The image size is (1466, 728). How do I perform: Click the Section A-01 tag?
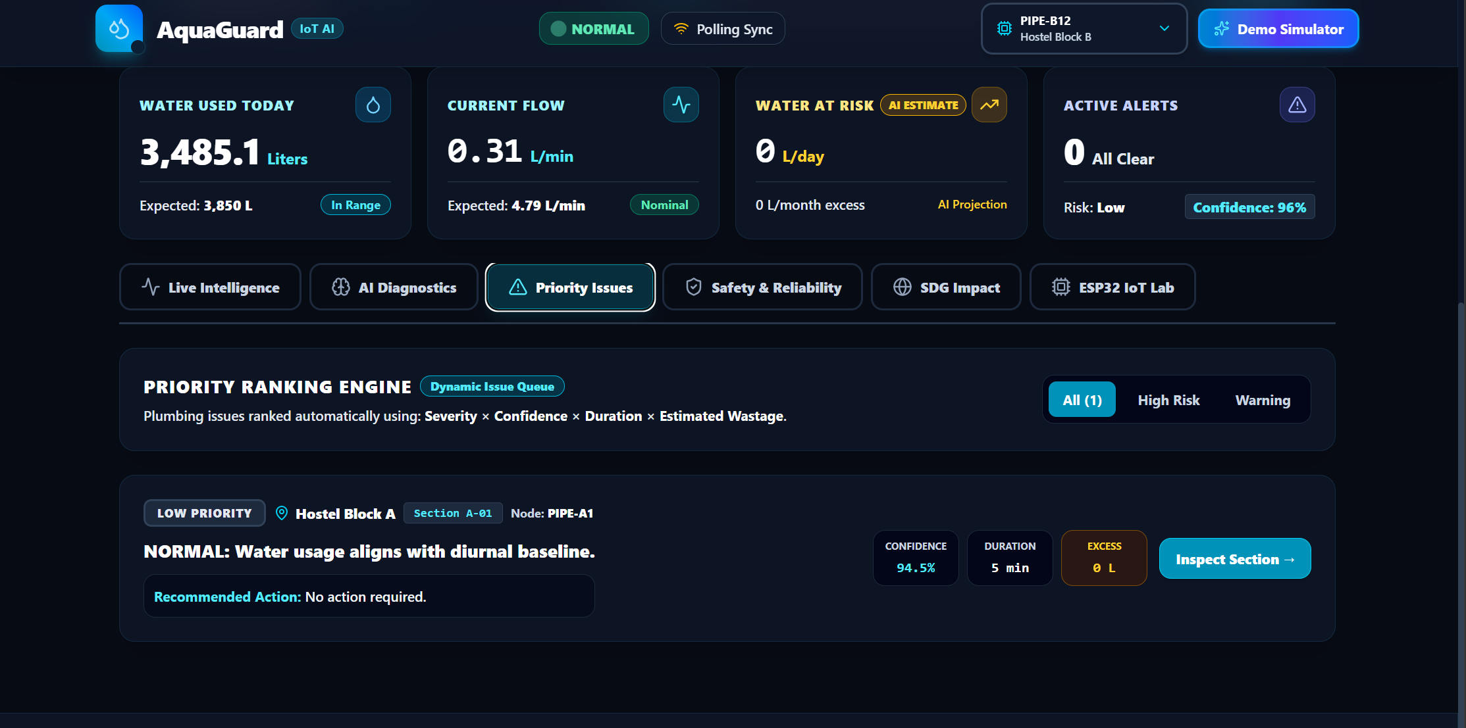coord(453,513)
